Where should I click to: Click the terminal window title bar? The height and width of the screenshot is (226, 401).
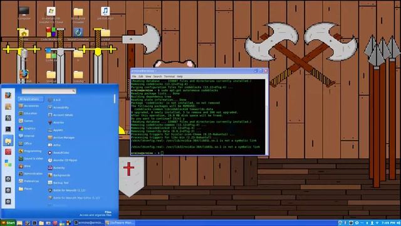pos(192,71)
